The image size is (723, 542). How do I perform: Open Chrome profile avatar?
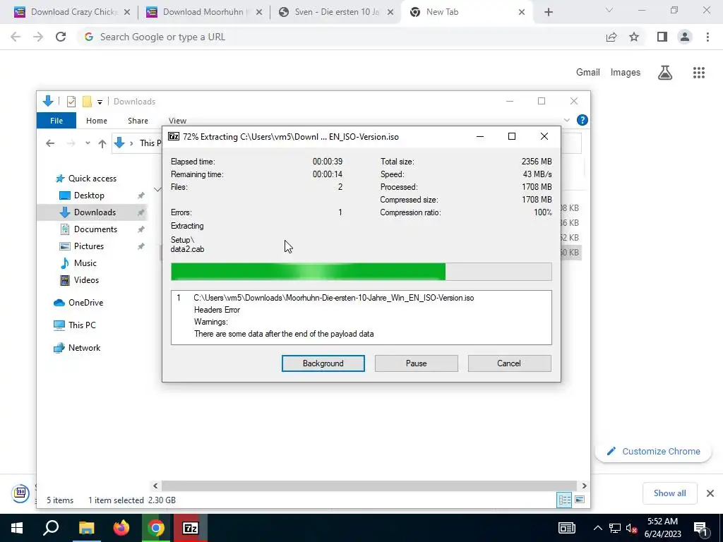(x=685, y=37)
